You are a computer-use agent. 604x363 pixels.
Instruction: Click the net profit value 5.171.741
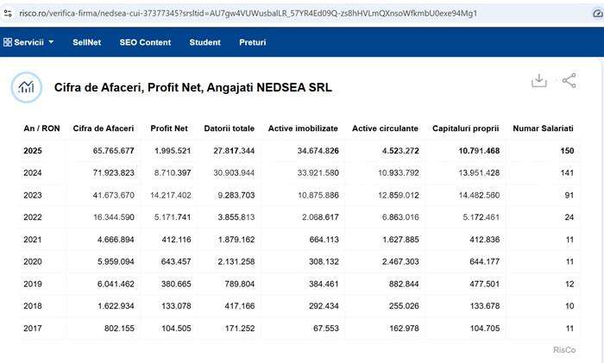point(173,217)
